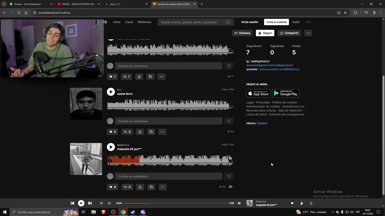
Task: Repost the top track with 1 repost
Action: point(127,76)
